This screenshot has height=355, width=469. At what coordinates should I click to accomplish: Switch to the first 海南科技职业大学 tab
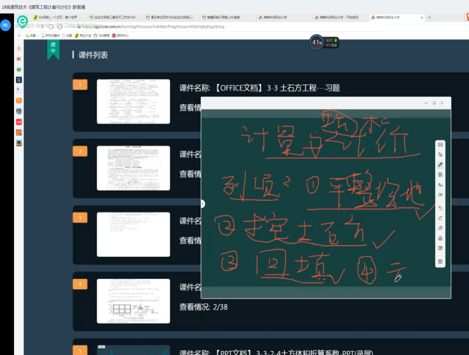click(274, 17)
